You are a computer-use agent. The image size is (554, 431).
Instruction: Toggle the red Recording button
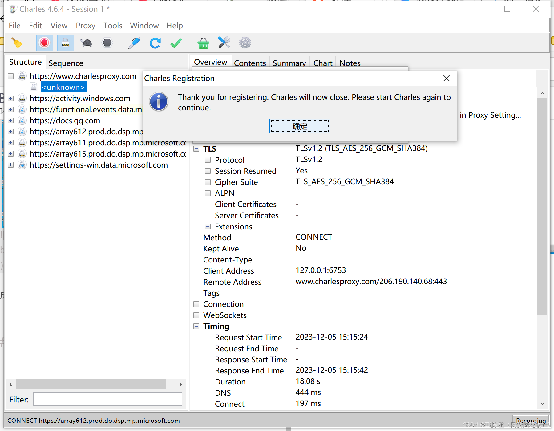44,43
